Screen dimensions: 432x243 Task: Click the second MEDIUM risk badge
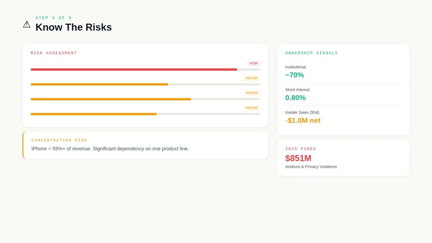point(251,93)
